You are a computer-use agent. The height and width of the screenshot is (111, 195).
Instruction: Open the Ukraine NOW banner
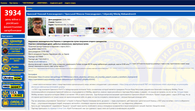pos(13,77)
